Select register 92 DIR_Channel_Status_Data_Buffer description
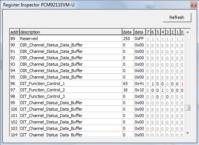Viewport: 199px width, 145px height. coord(71,58)
